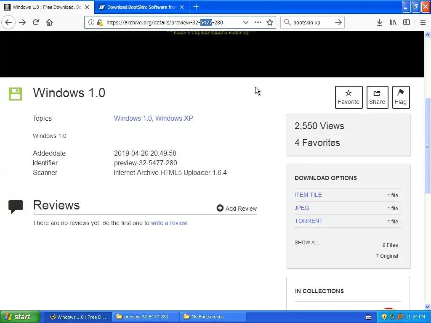
Task: Click 'Internet Archive HTML5 Uploader 1.6.4' text
Action: (170, 172)
